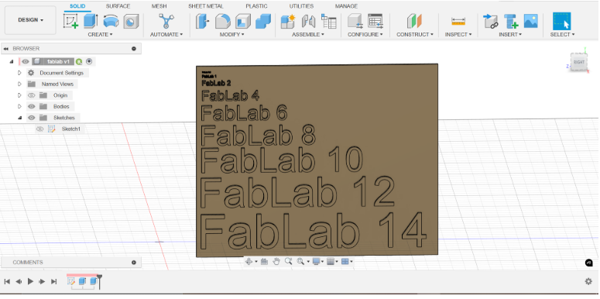Choose the Fillet tool in Modify
The width and height of the screenshot is (600, 299).
[223, 21]
